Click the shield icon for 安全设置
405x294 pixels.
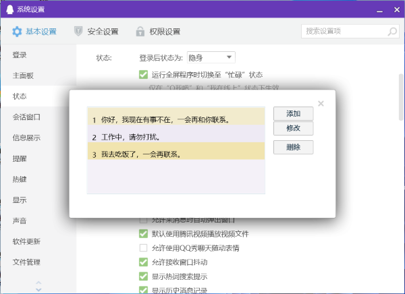(78, 31)
